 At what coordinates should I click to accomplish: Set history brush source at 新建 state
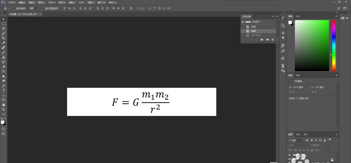click(x=243, y=27)
